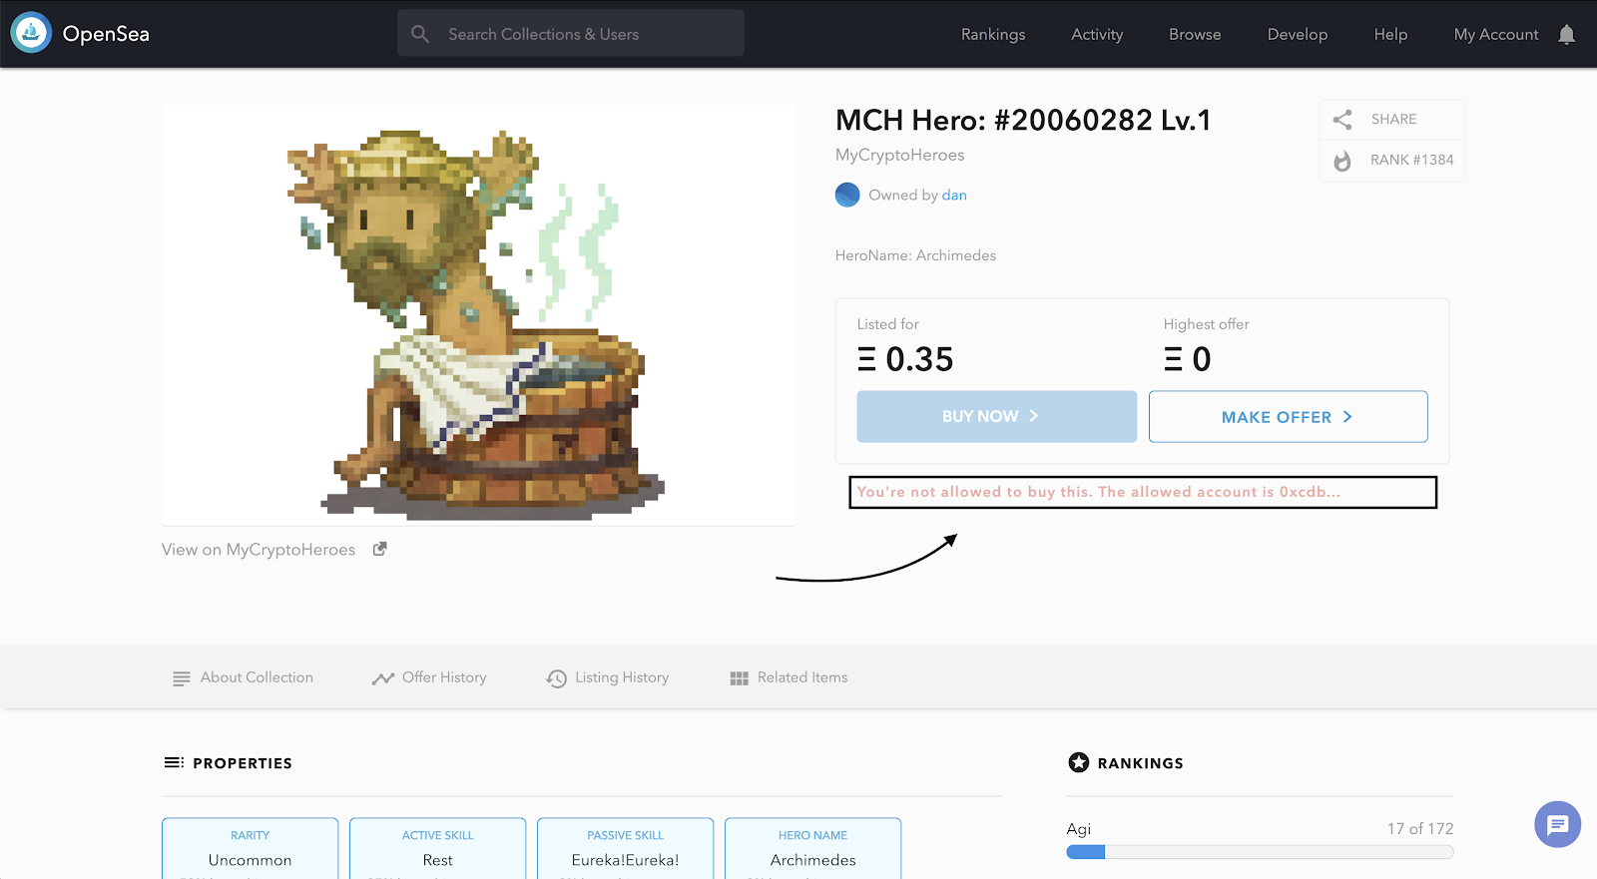Click external link icon beside View on MyCryptoHeroes
Screen dimensions: 1597x879
pos(379,549)
